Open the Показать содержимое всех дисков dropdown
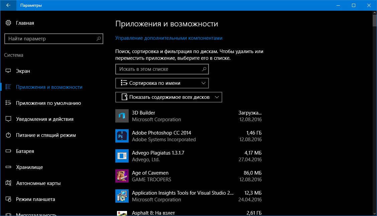This screenshot has height=216, width=377. (x=169, y=97)
